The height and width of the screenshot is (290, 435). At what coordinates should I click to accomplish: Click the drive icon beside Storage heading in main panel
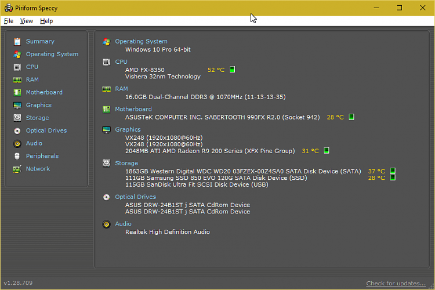point(106,163)
